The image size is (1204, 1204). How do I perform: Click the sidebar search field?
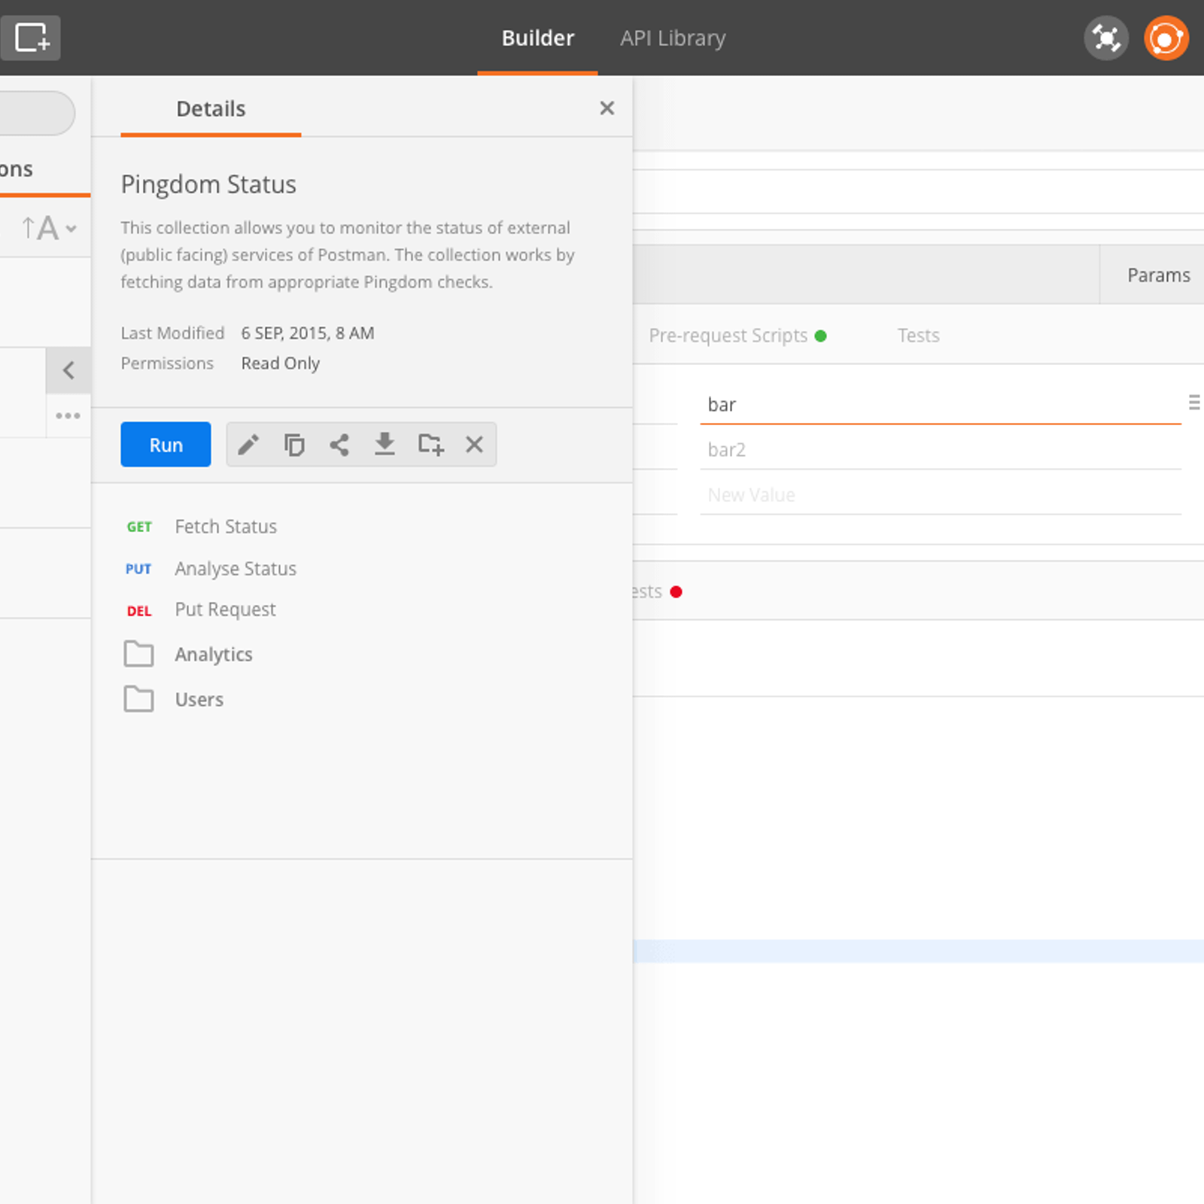click(37, 113)
